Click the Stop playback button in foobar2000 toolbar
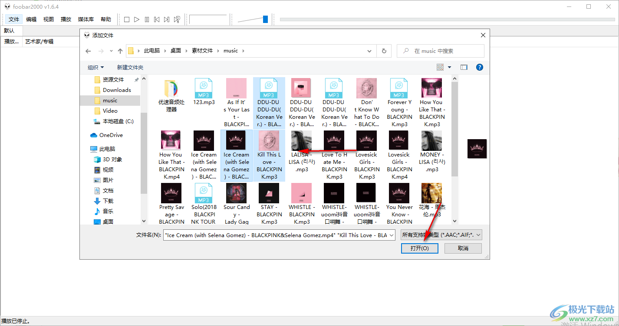 [127, 20]
